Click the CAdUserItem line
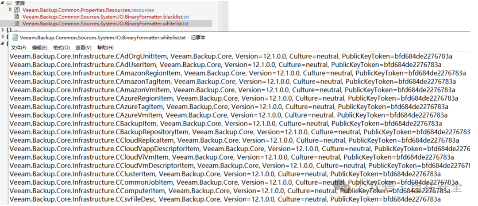478x206 pixels. coord(226,65)
